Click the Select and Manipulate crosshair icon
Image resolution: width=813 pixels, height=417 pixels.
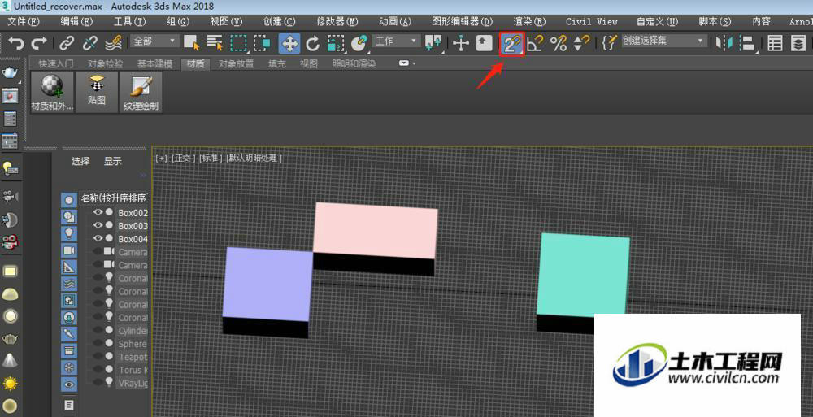click(460, 42)
